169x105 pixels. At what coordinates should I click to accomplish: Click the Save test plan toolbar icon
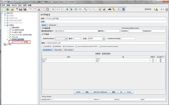[21, 9]
